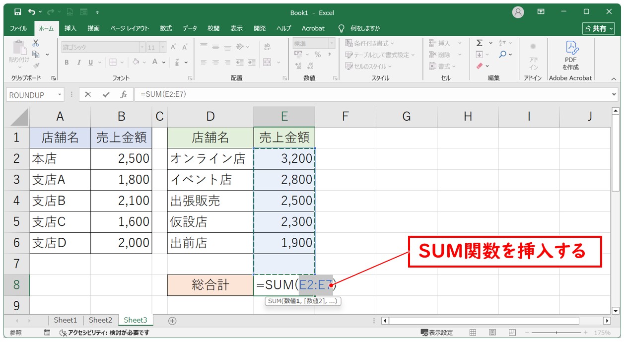
Task: Click the Cut scissors icon
Action: (36, 43)
